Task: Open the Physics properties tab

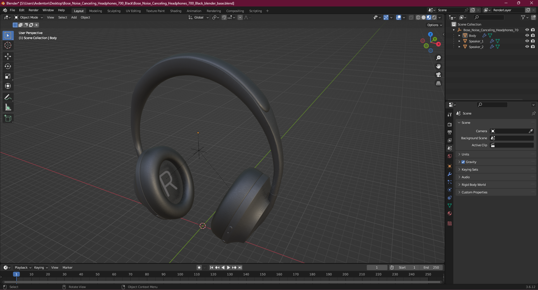Action: (x=450, y=190)
